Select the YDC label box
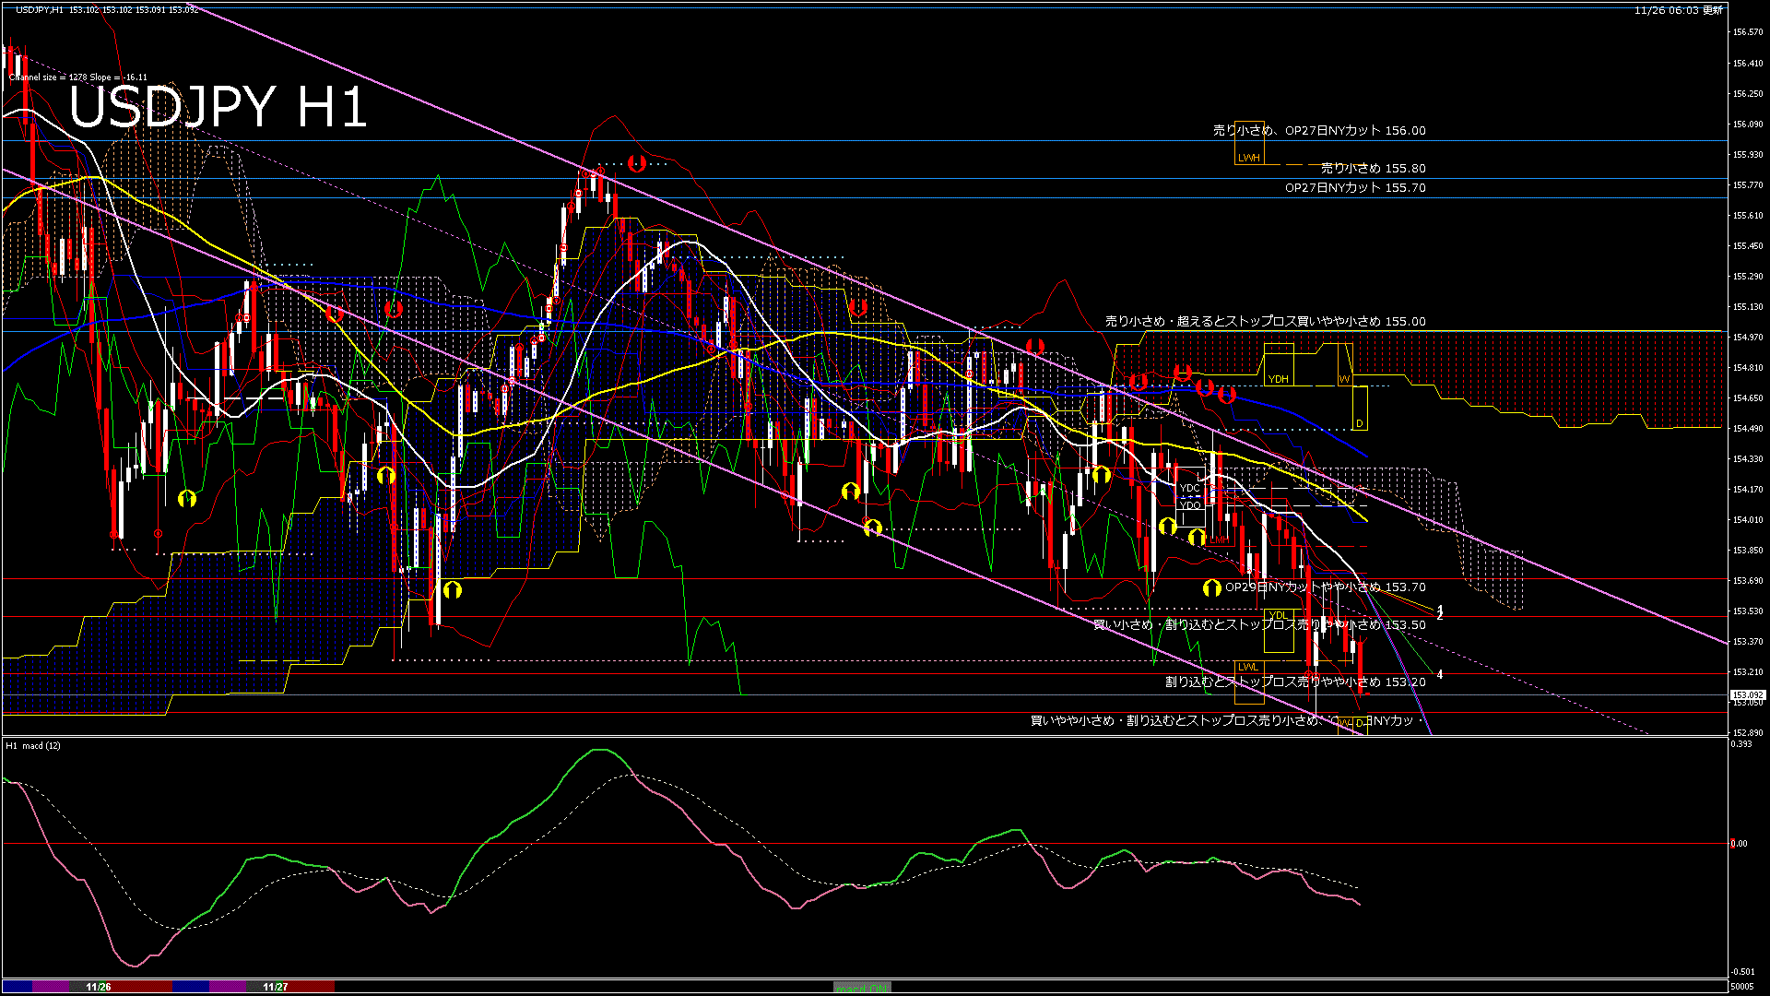This screenshot has width=1770, height=996. click(x=1190, y=489)
